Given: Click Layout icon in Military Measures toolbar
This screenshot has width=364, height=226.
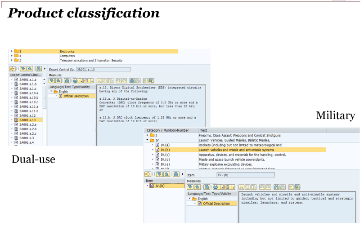Looking at the screenshot, I should pos(227,187).
